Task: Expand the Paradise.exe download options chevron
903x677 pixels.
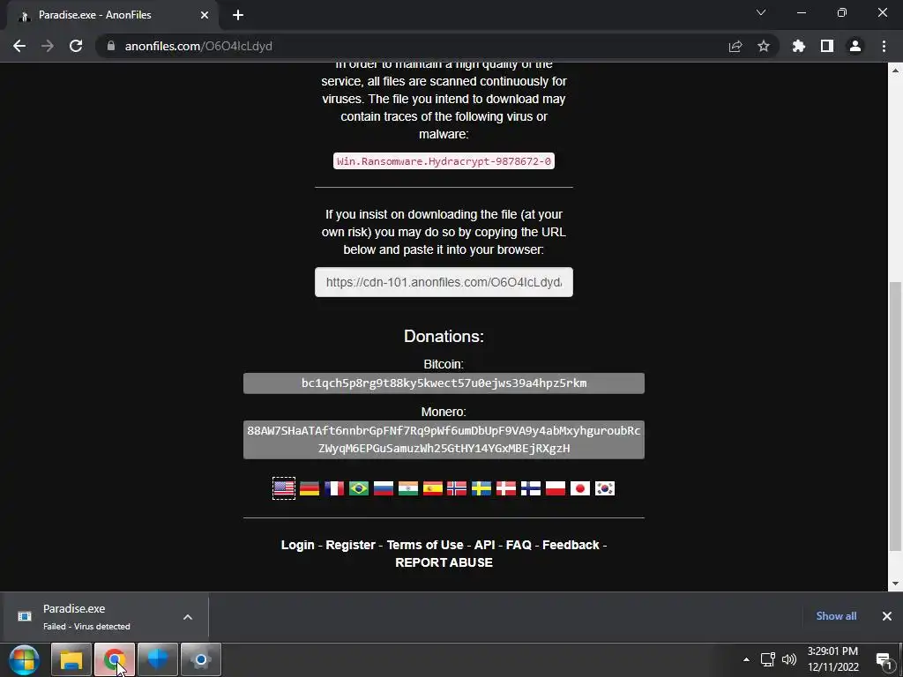Action: tap(188, 616)
